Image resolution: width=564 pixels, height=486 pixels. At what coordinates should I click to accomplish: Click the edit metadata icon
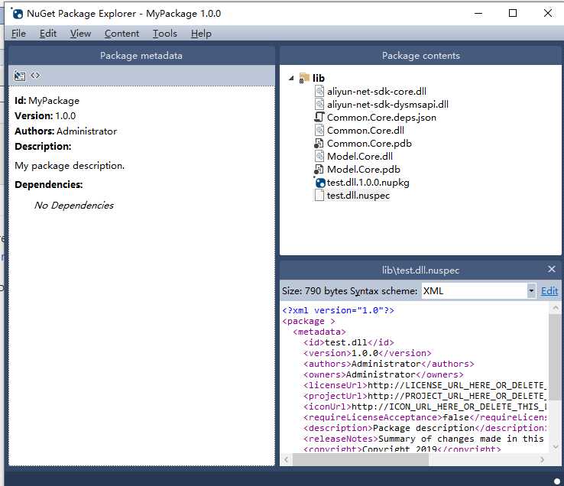click(x=19, y=76)
